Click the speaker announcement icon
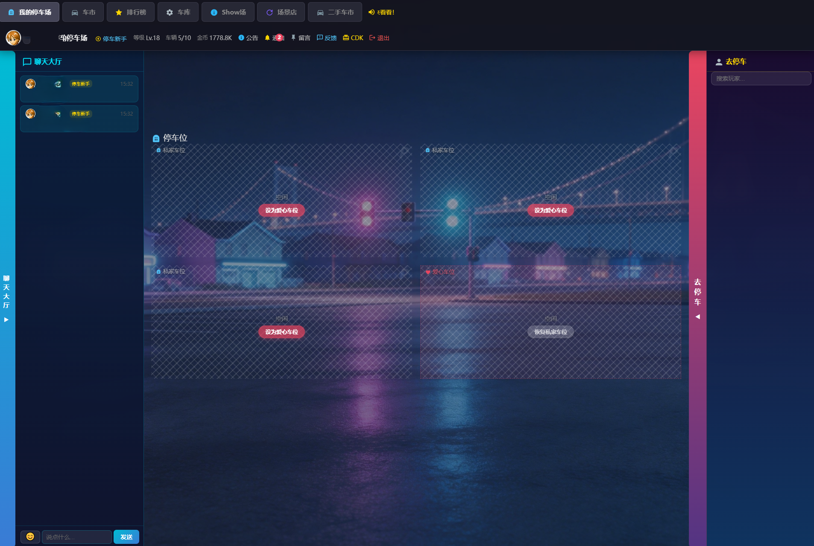Viewport: 814px width, 546px height. click(371, 12)
